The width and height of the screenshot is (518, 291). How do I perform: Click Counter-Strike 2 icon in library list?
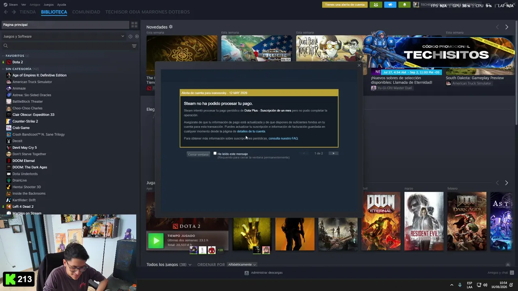pyautogui.click(x=9, y=121)
